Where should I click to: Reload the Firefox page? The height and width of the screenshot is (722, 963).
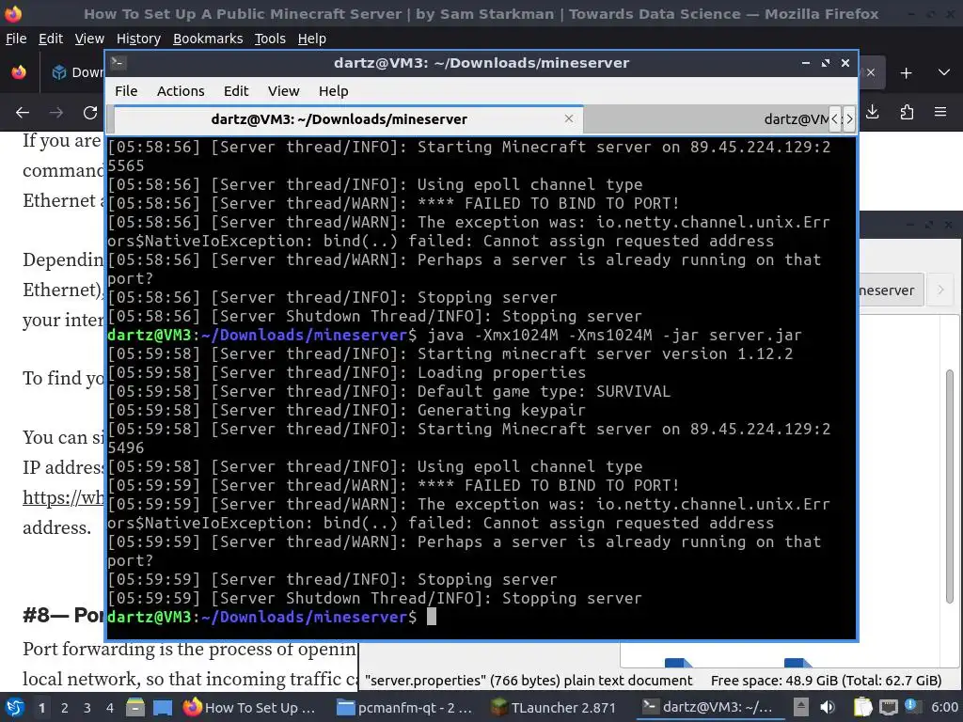click(x=90, y=113)
